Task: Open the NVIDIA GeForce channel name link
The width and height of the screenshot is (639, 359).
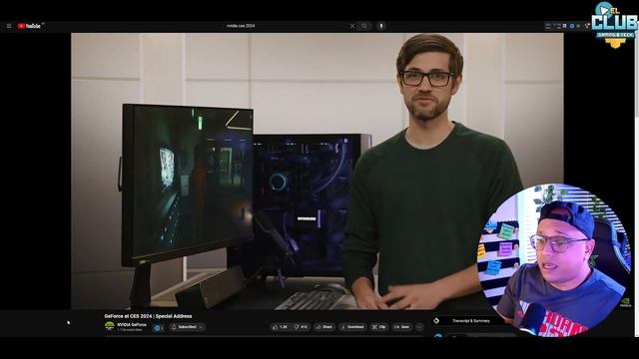Action: click(132, 325)
